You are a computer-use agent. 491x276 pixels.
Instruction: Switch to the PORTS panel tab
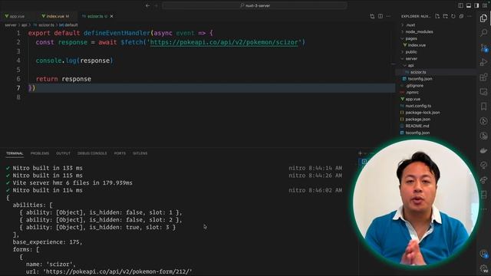click(120, 153)
